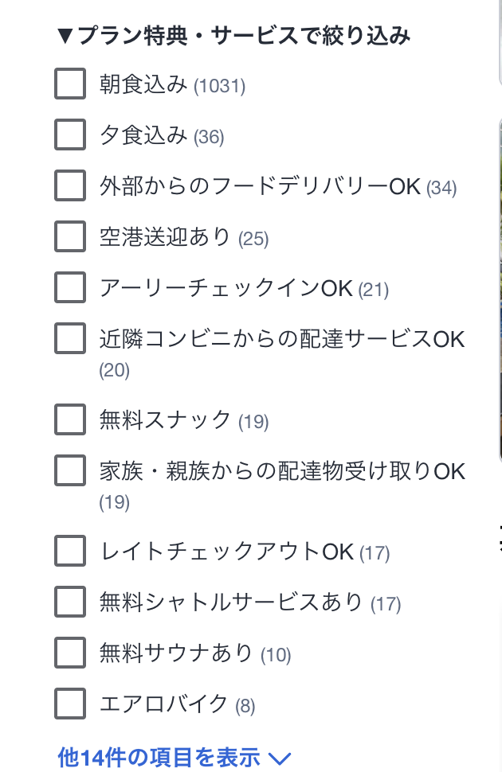Viewport: 502px width, 772px height.
Task: Check 外部からのフードデリバリーOK filter
Action: [x=70, y=186]
